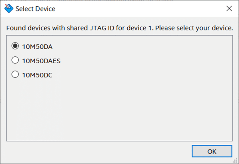This screenshot has width=239, height=164.
Task: Click the 'JTAG ID' words in message
Action: pyautogui.click(x=102, y=28)
